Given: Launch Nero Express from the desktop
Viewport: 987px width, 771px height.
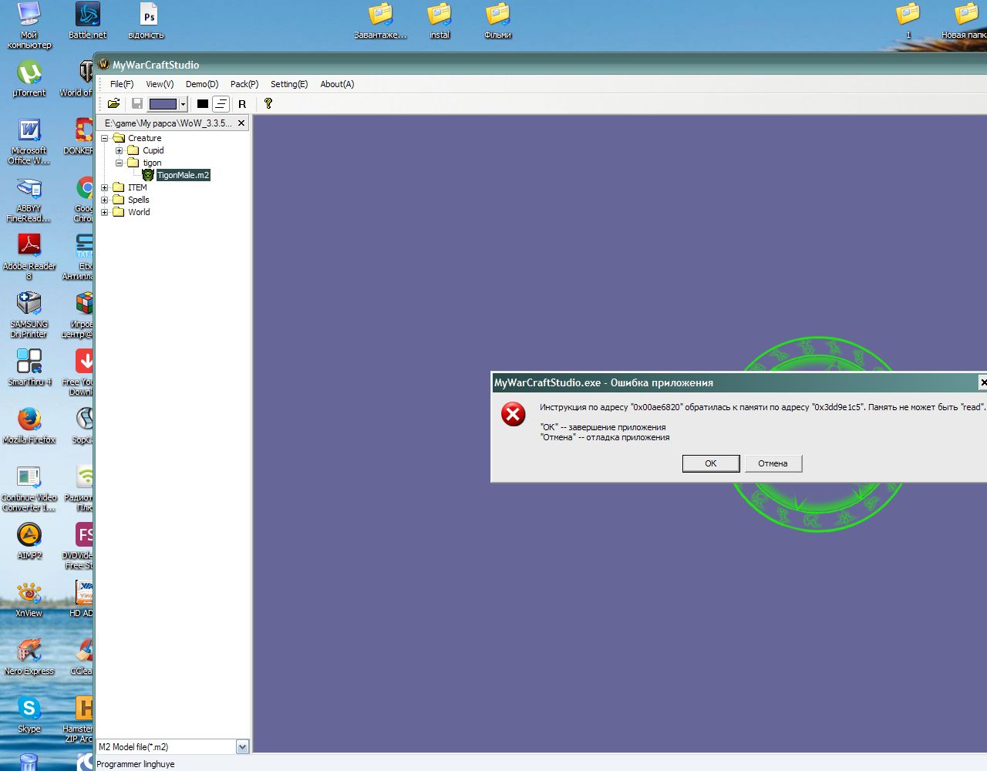Looking at the screenshot, I should pos(29,657).
